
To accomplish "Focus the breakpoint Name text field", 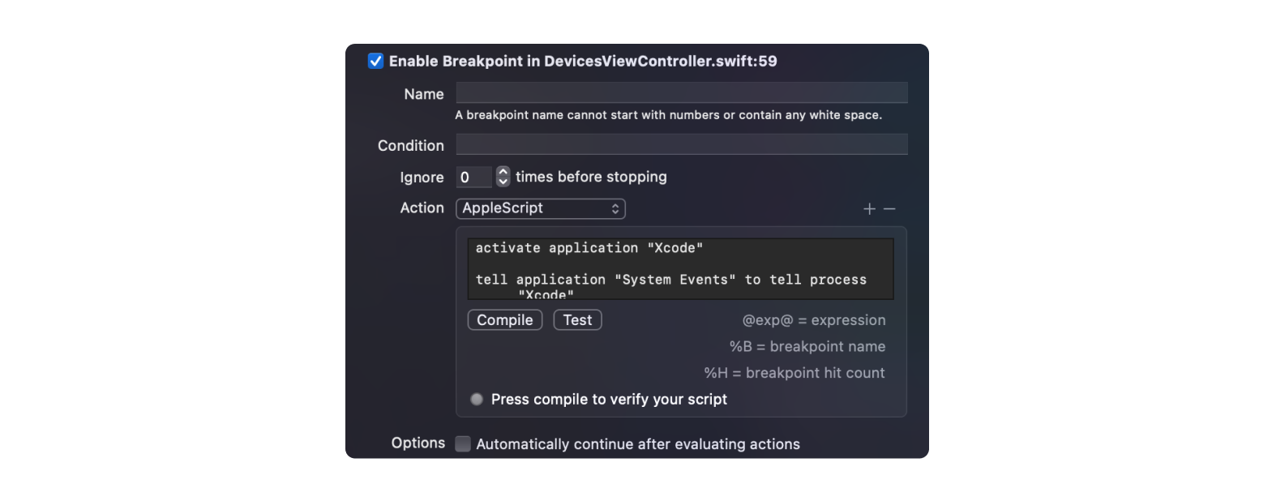I will coord(681,93).
